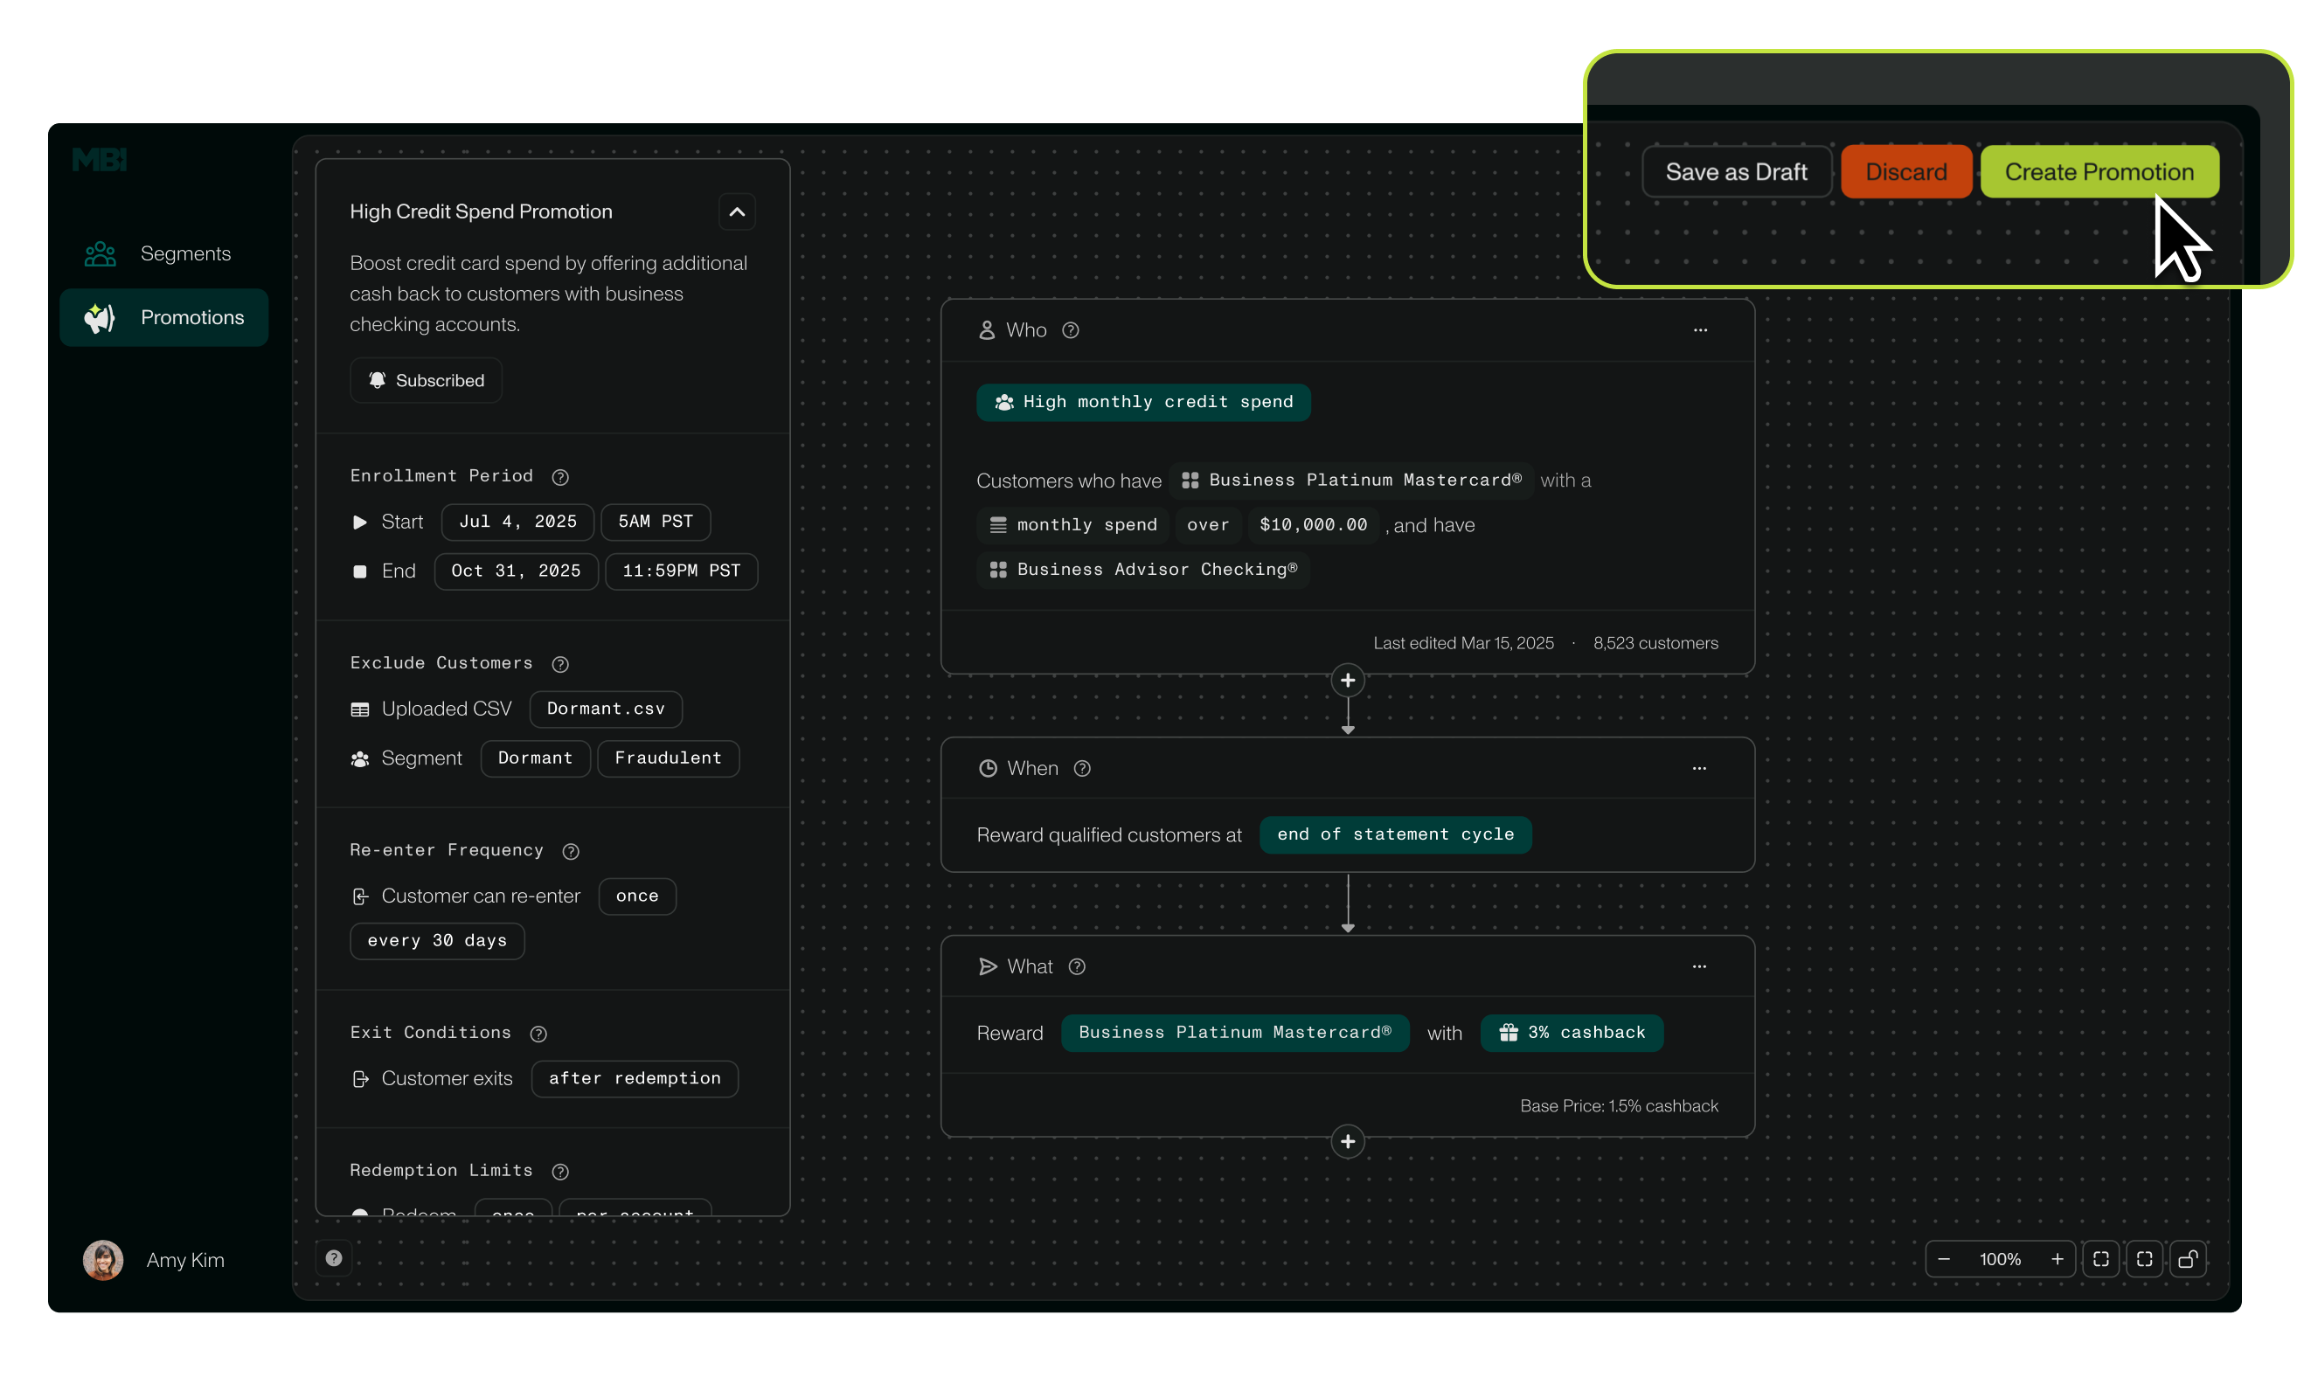The image size is (2304, 1391).
Task: Zoom in with the plus icon
Action: (2058, 1259)
